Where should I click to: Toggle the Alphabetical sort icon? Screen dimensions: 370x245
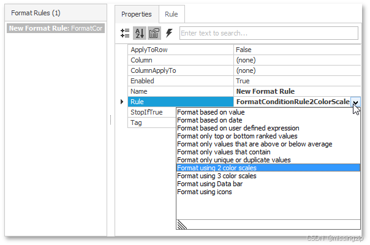140,33
